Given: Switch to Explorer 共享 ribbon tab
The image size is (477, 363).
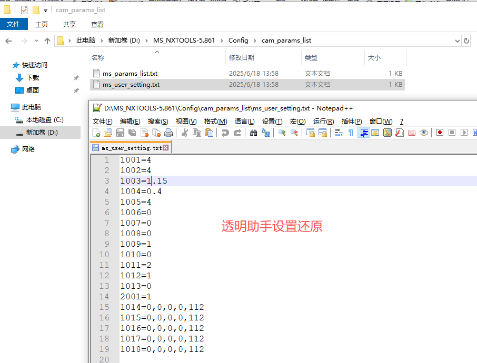Looking at the screenshot, I should click(x=69, y=24).
